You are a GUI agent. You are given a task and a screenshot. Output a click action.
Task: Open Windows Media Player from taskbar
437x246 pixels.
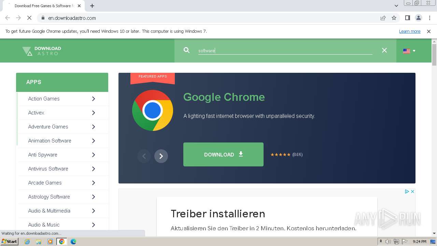point(50,242)
